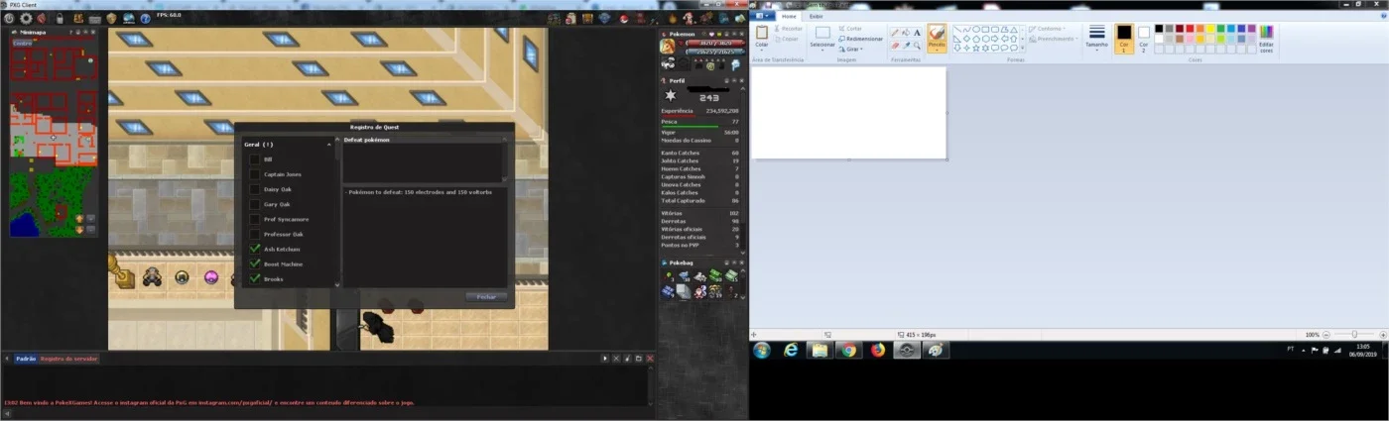Toggle the Brooks quest checkbox
Viewport: 1389px width, 421px height.
coord(255,278)
